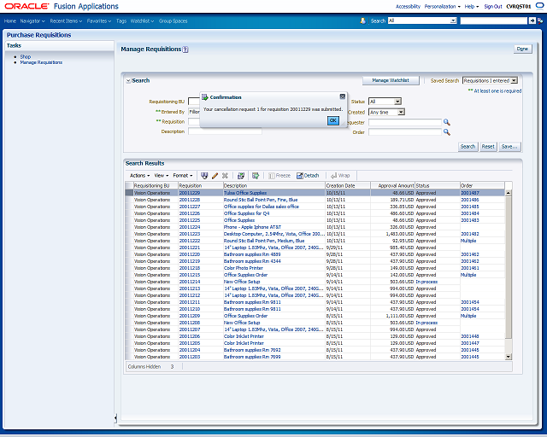This screenshot has width=547, height=437.
Task: Click the notifications bell icon in top bar
Action: (362, 20)
